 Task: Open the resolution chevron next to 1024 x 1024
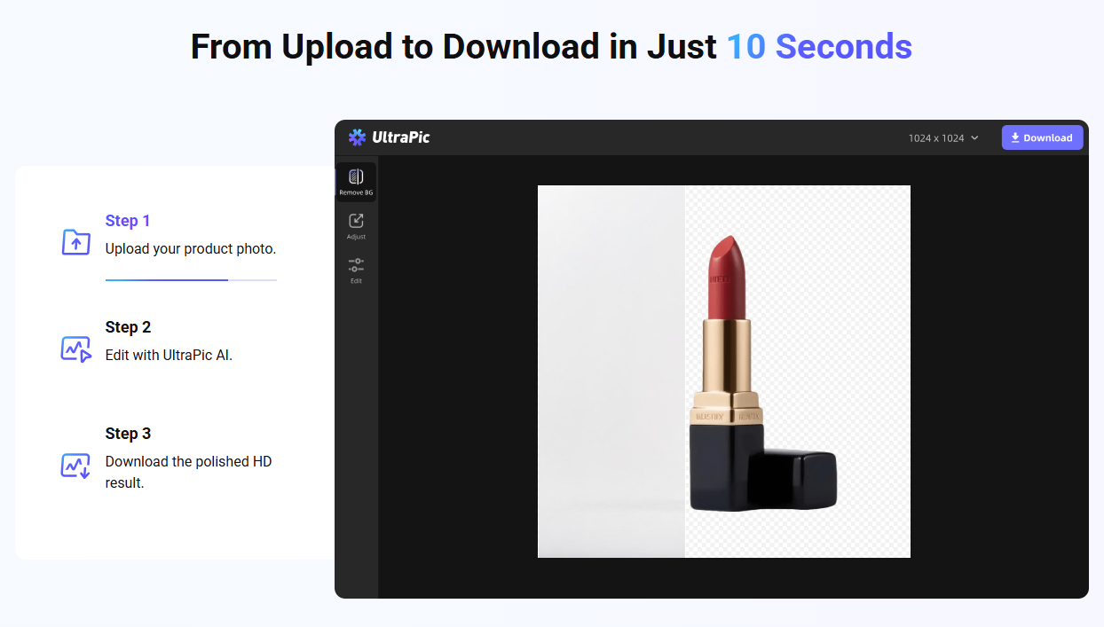[975, 137]
